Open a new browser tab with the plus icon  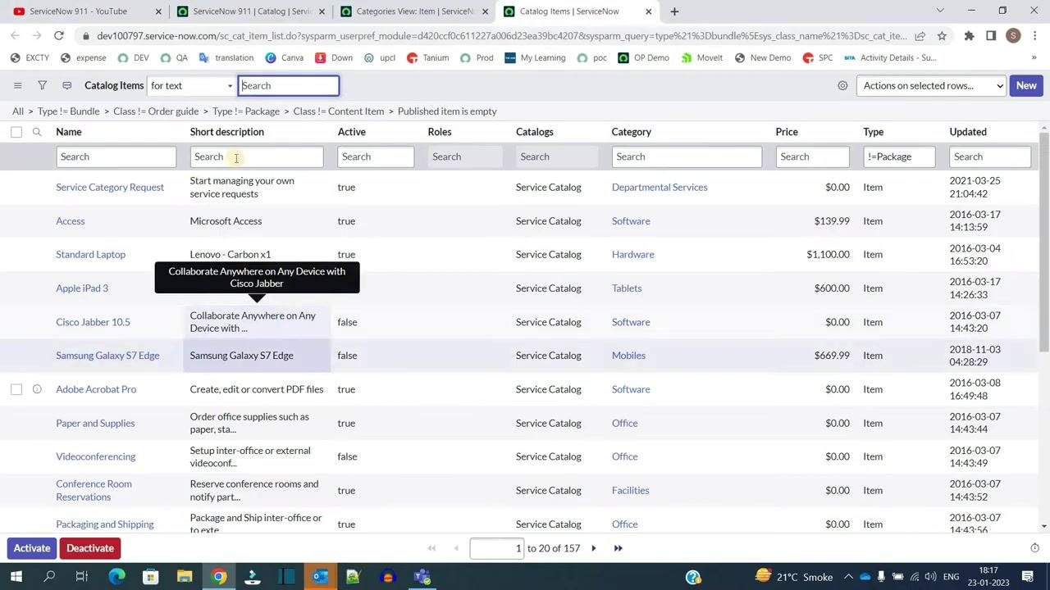point(674,11)
